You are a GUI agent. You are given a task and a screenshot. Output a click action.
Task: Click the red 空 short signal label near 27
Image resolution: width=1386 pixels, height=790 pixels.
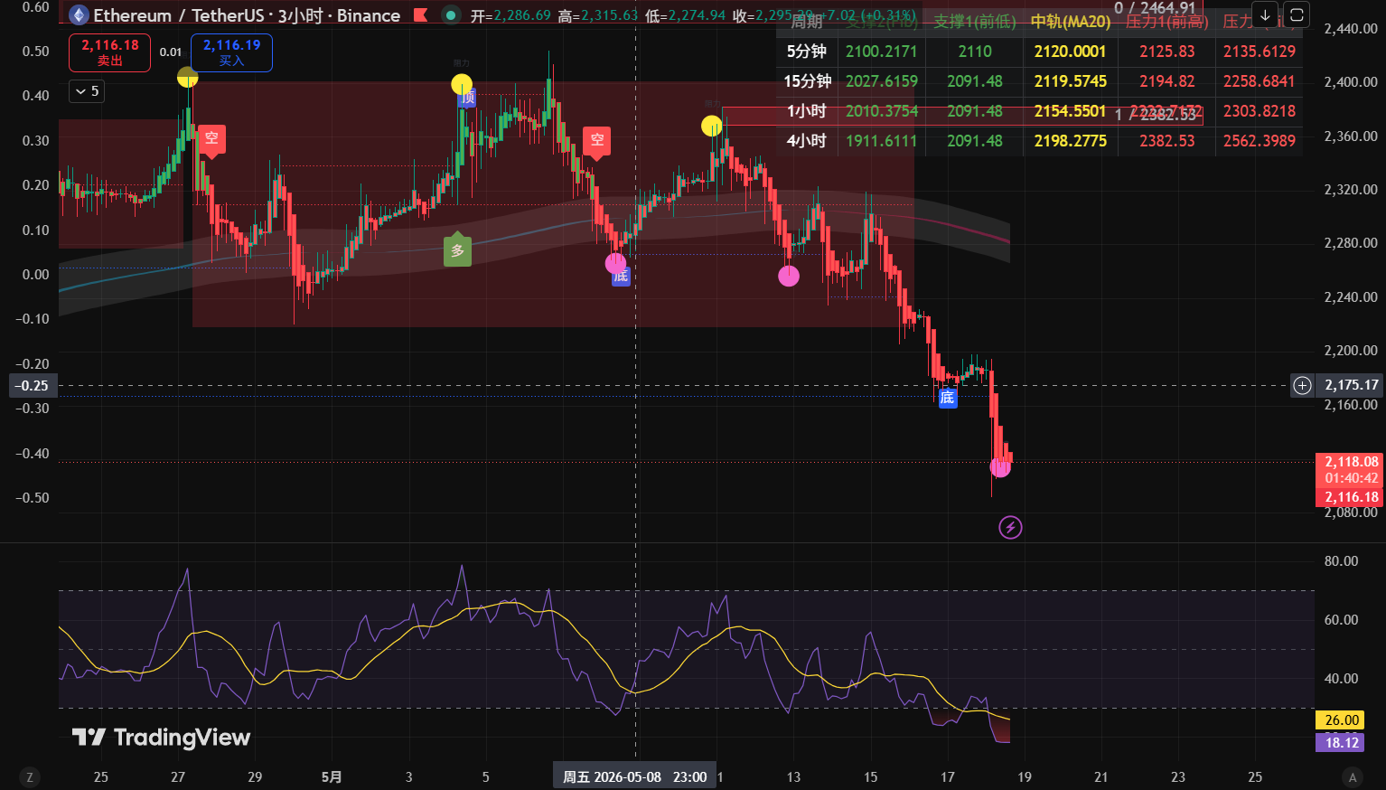pyautogui.click(x=211, y=139)
